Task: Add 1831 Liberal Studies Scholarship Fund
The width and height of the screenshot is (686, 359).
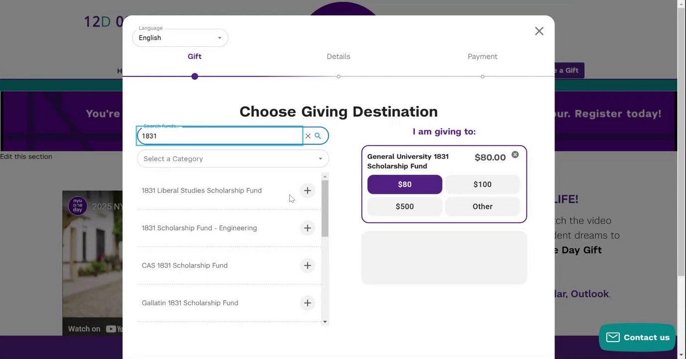Action: point(307,190)
